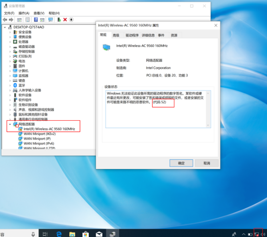
Task: Open the 操作(A) action menu
Action: tap(24, 13)
